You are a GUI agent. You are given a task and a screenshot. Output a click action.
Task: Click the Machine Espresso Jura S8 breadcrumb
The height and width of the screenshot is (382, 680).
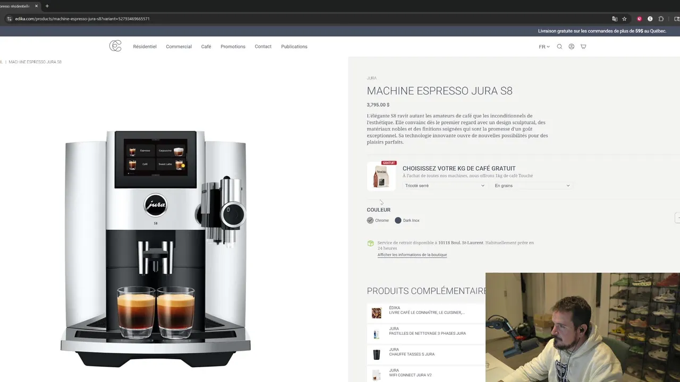(x=35, y=62)
